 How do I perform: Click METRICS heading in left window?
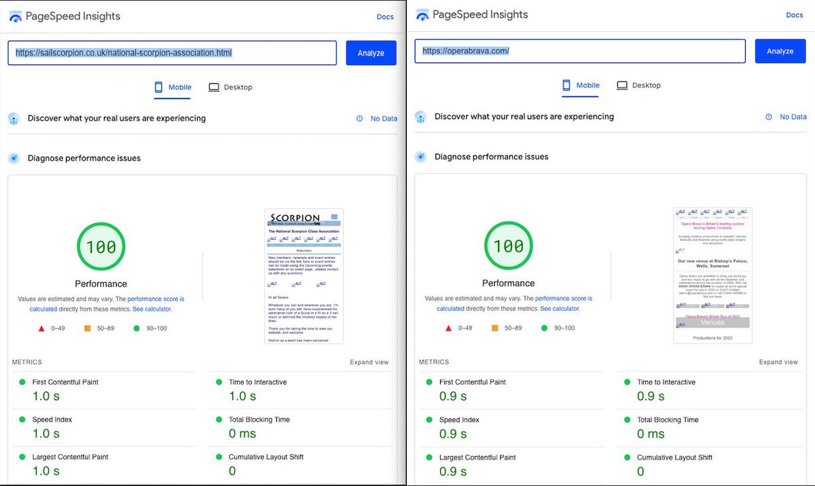point(26,362)
